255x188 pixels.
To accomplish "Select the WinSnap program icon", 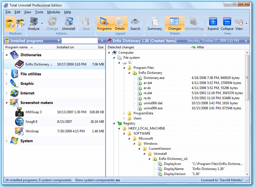I will (19, 131).
